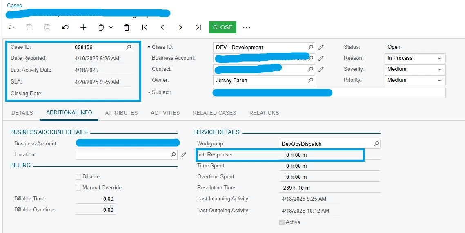Edit the Class ID with pencil icon
465x233 pixels.
(x=321, y=47)
